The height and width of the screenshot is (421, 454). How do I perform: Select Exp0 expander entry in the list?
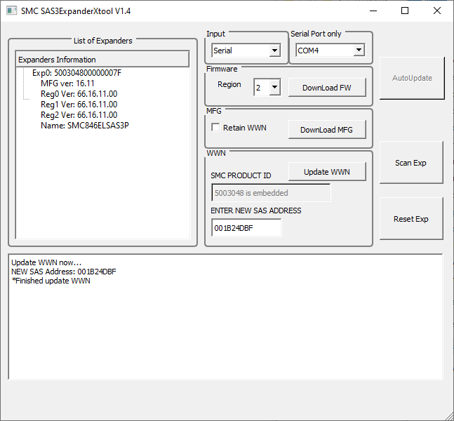pos(76,73)
